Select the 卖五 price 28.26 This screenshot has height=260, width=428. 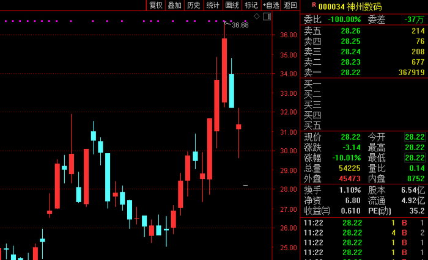pyautogui.click(x=351, y=31)
